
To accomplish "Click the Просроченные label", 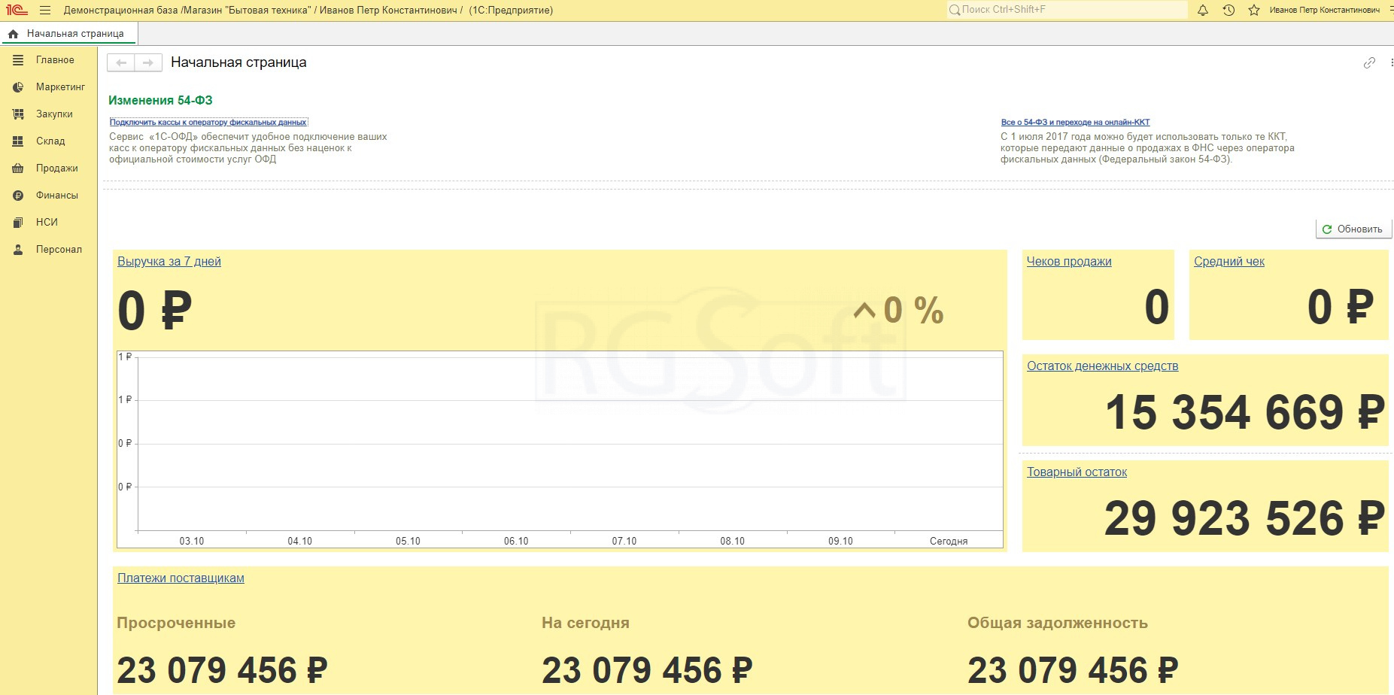I will click(x=176, y=623).
